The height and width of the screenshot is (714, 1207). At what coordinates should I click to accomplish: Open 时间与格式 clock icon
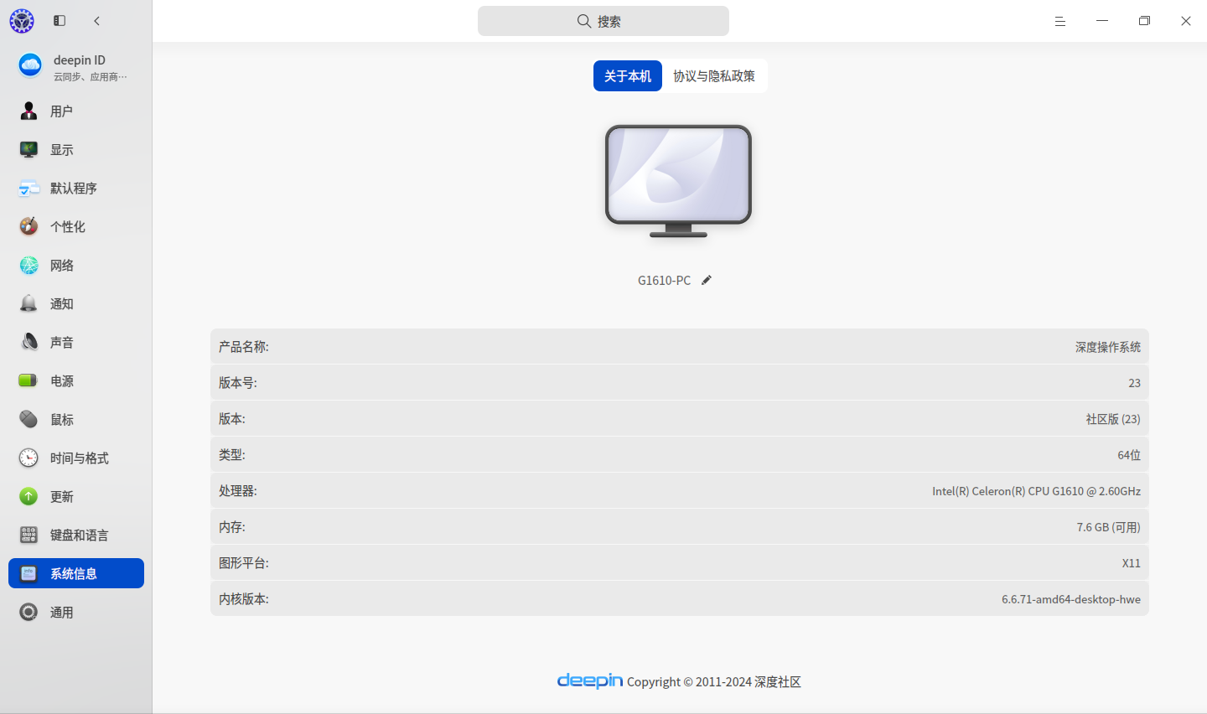28,458
